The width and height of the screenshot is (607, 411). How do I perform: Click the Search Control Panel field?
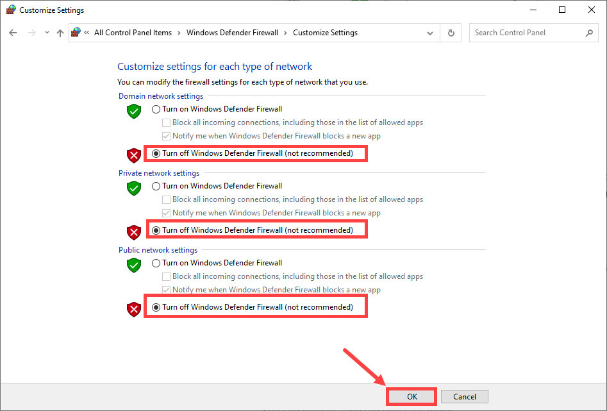tap(533, 33)
